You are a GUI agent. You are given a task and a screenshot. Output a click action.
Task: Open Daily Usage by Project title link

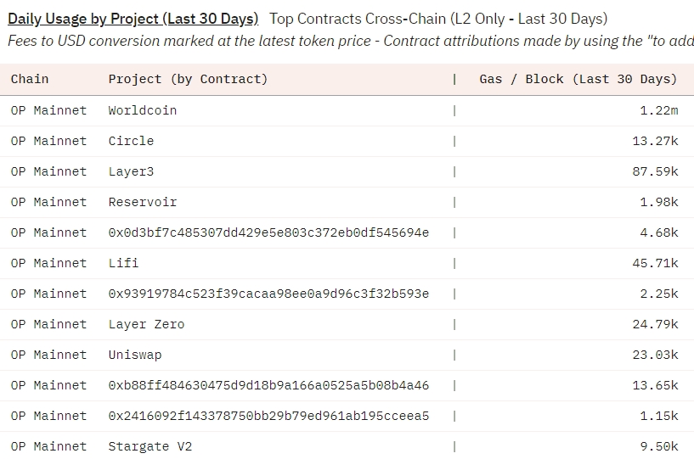coord(133,19)
